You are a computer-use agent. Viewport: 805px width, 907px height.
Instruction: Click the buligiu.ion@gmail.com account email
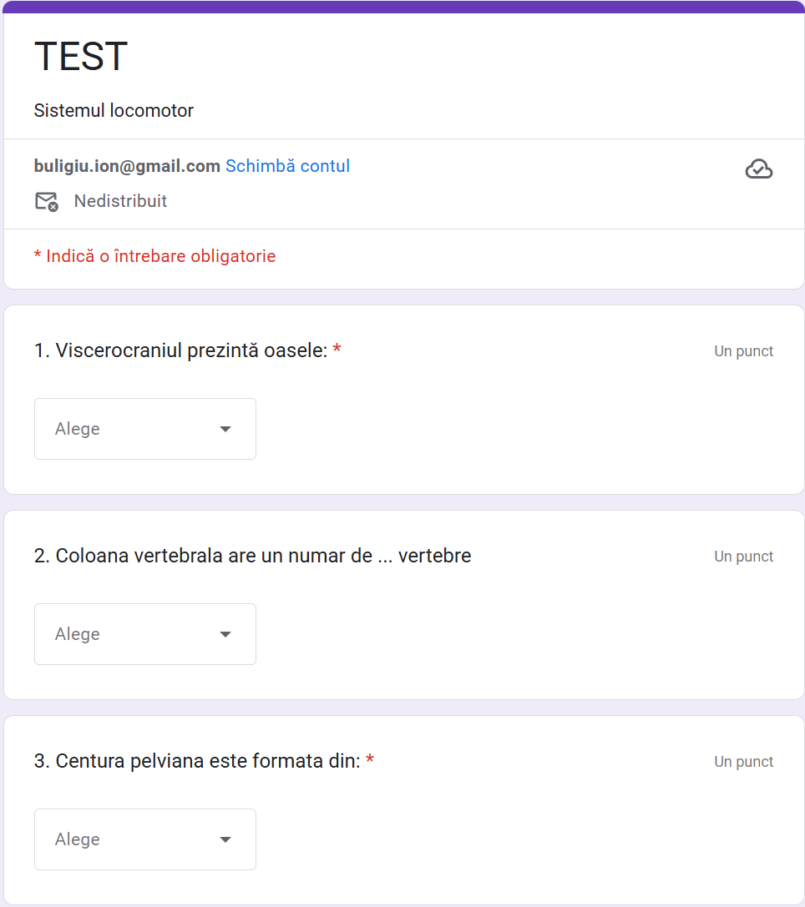tap(127, 166)
